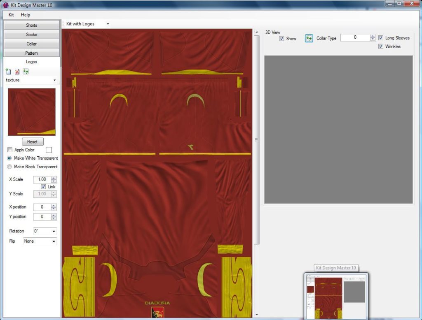Click the X Scale input field
Screen dimensions: 422x320
(42, 179)
